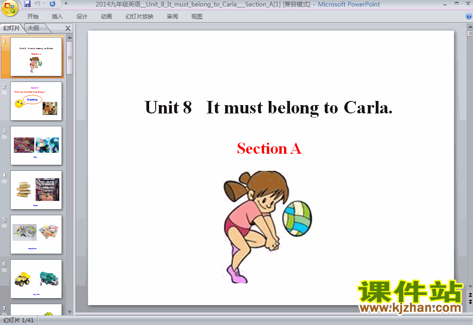Click the '幻灯片 1/41' status bar indicator
473x325 pixels.
coord(19,320)
